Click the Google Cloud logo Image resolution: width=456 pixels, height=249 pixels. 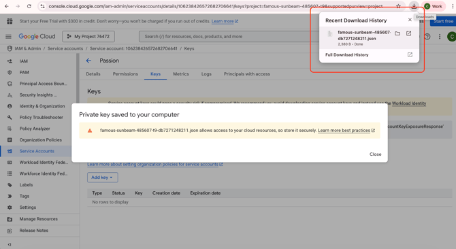tap(37, 36)
